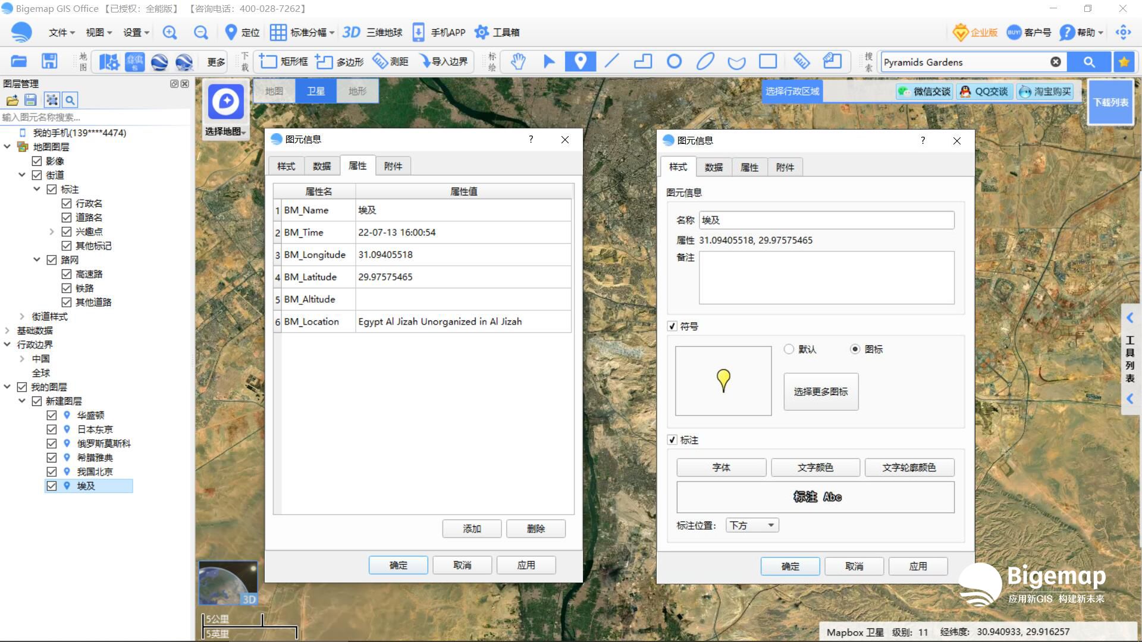Select the rectangle drawing tool
This screenshot has height=642, width=1142.
[x=768, y=61]
